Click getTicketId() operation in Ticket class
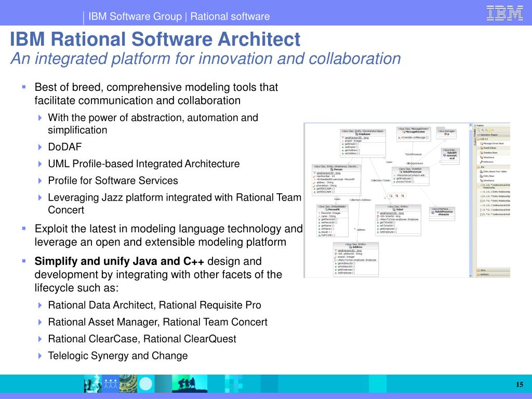 [387, 222]
